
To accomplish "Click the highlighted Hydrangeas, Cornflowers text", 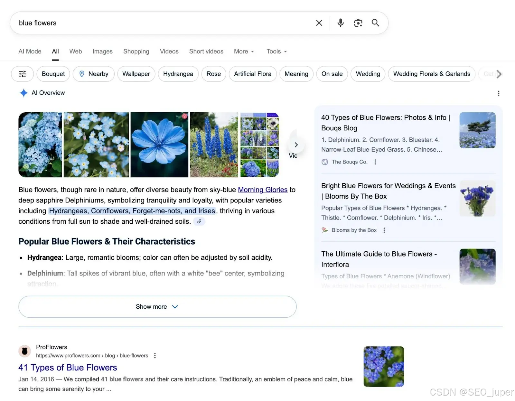I will pyautogui.click(x=132, y=211).
